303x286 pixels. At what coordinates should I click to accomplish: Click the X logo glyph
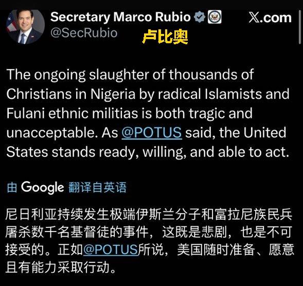tap(254, 17)
